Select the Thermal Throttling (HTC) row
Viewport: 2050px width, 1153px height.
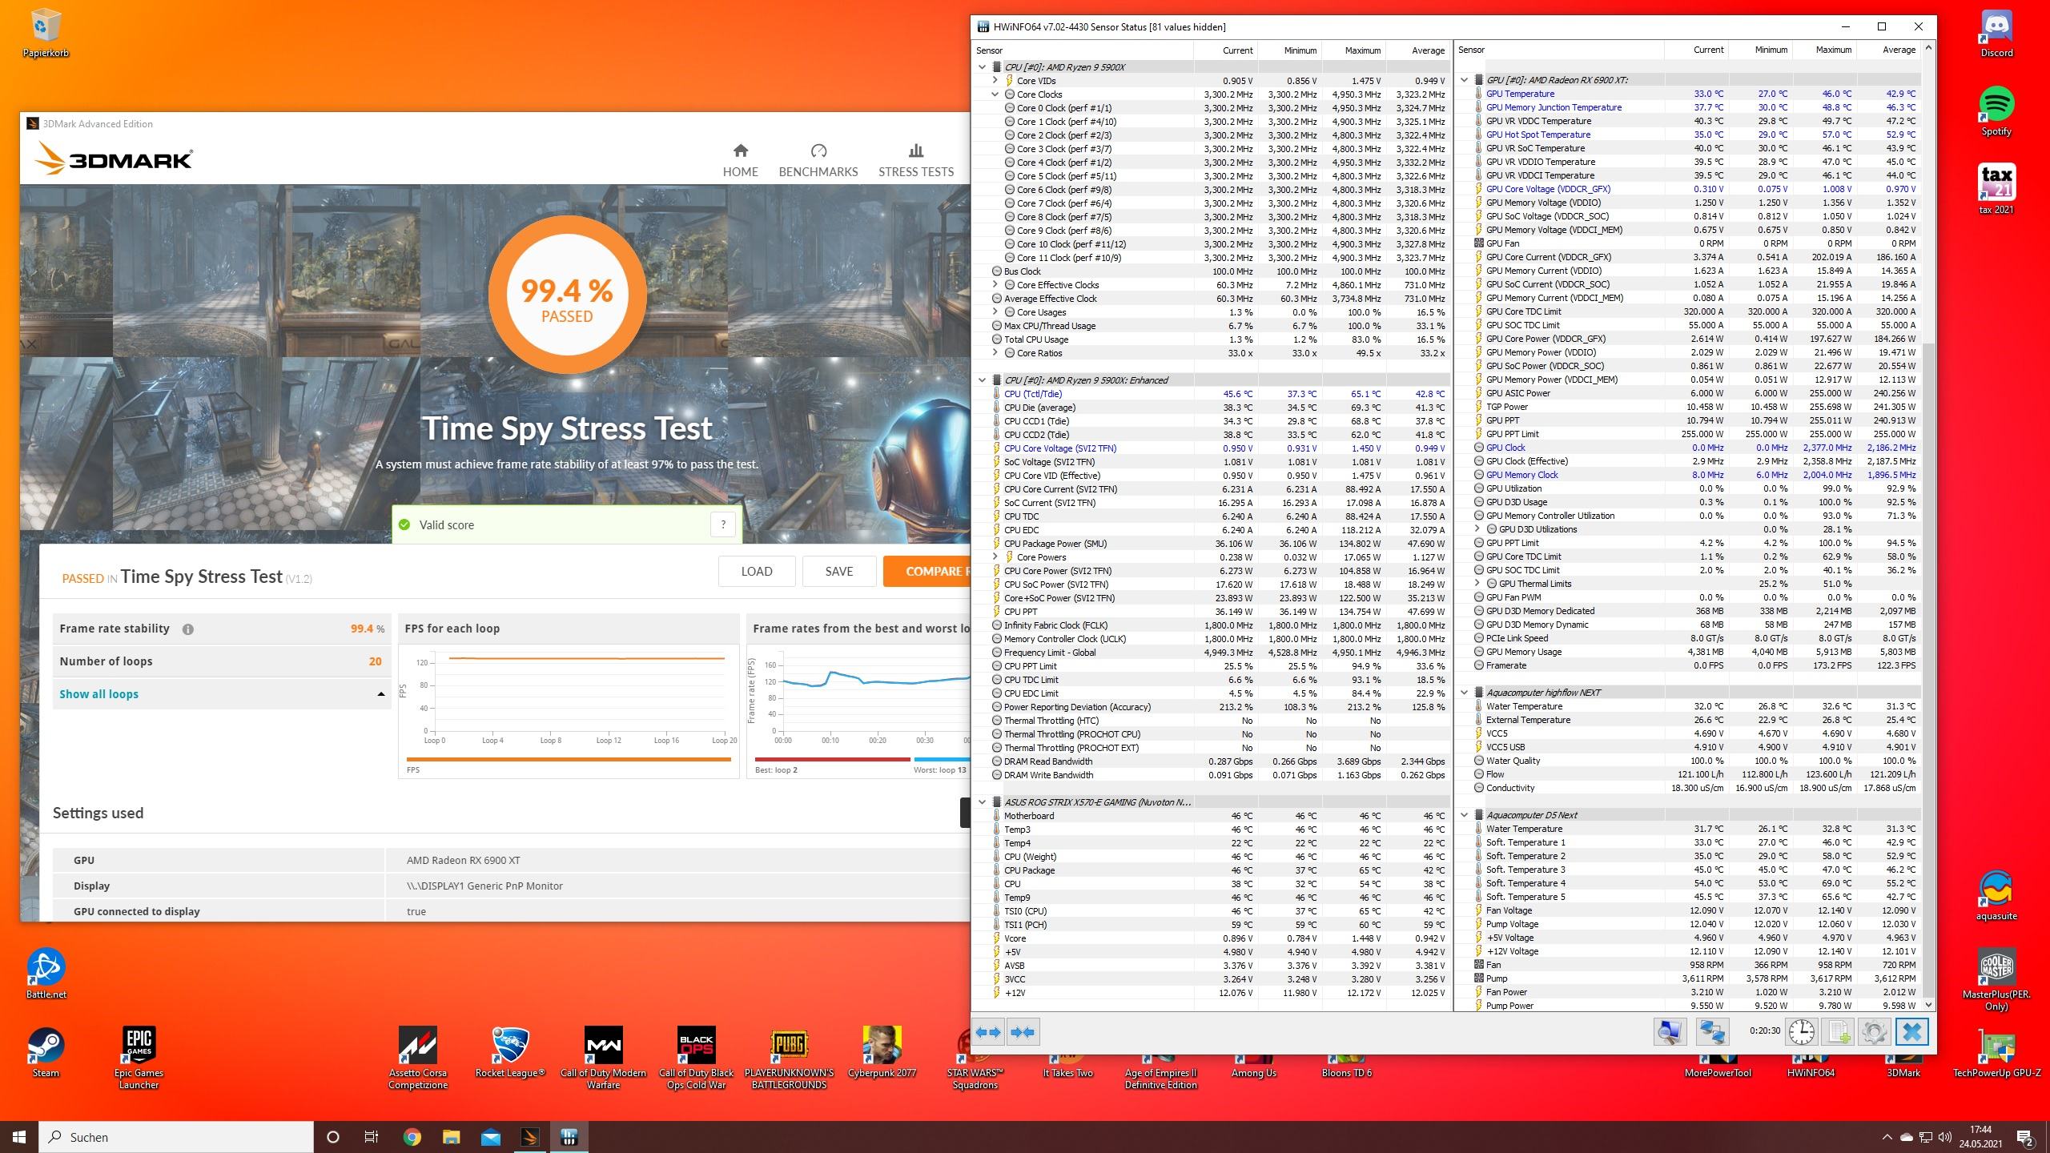1212,721
